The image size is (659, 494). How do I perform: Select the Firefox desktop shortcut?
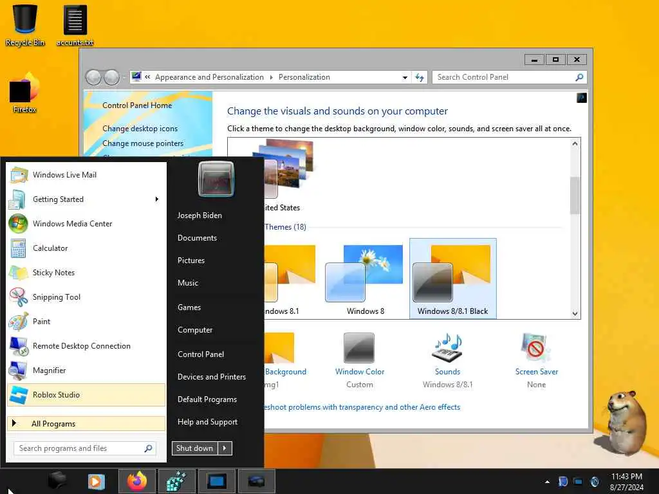tap(24, 93)
